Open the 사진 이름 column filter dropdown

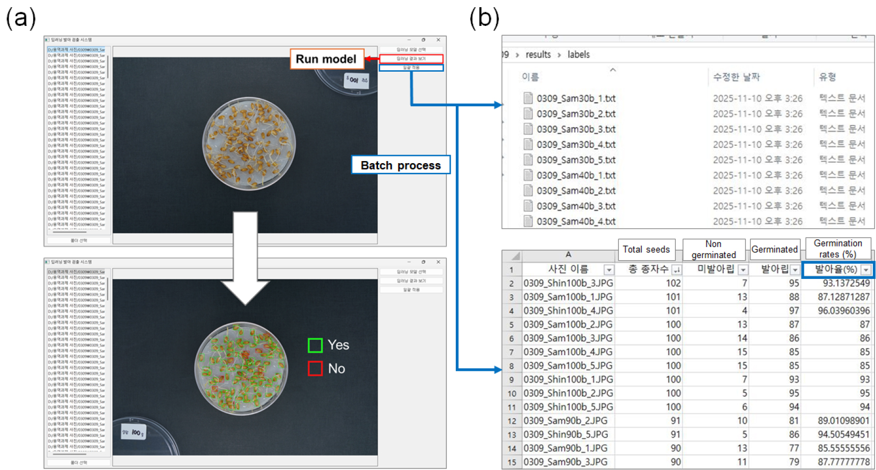pos(608,270)
